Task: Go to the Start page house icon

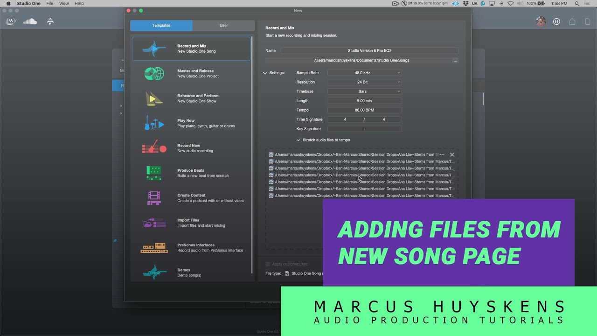Action: click(x=572, y=21)
